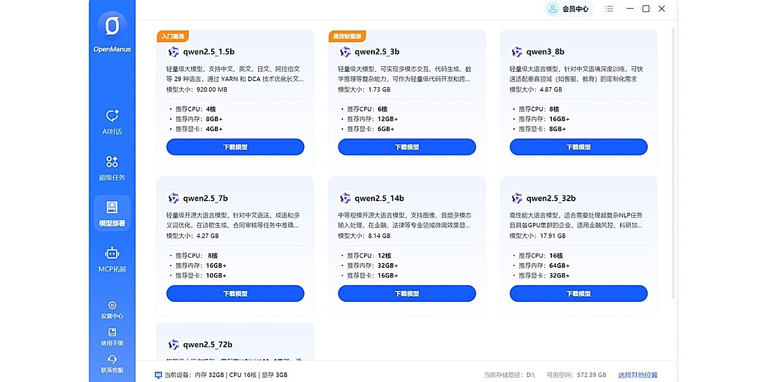
Task: Download the qwen2.5_32b model
Action: coord(578,294)
